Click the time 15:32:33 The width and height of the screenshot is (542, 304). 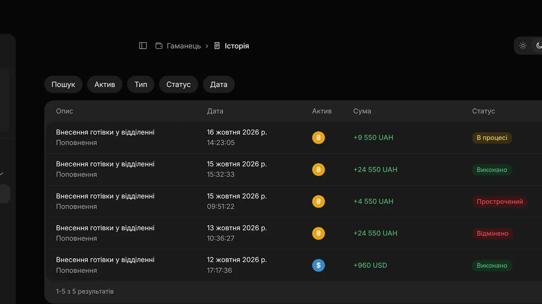[x=221, y=174]
